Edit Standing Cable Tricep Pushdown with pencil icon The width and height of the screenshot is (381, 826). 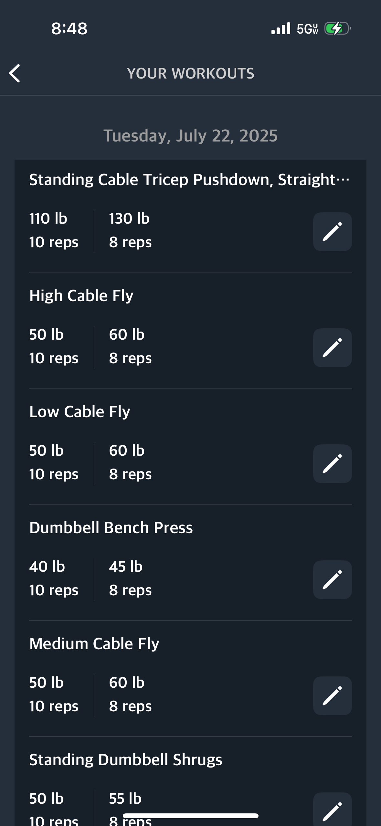[332, 232]
